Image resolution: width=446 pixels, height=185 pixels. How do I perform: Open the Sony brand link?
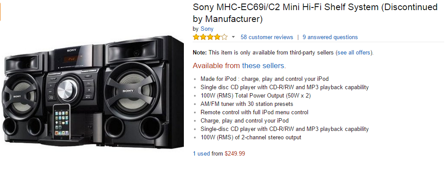[x=207, y=29]
